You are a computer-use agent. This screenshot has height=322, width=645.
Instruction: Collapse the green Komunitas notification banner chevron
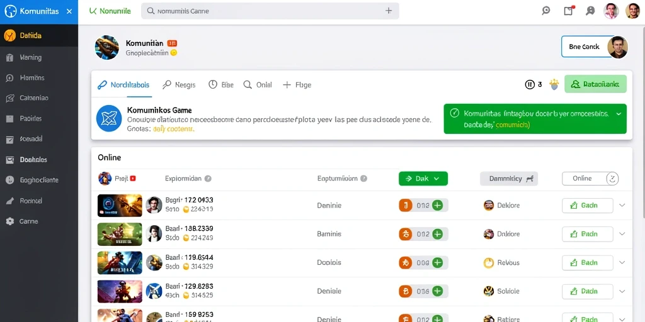[x=618, y=114]
